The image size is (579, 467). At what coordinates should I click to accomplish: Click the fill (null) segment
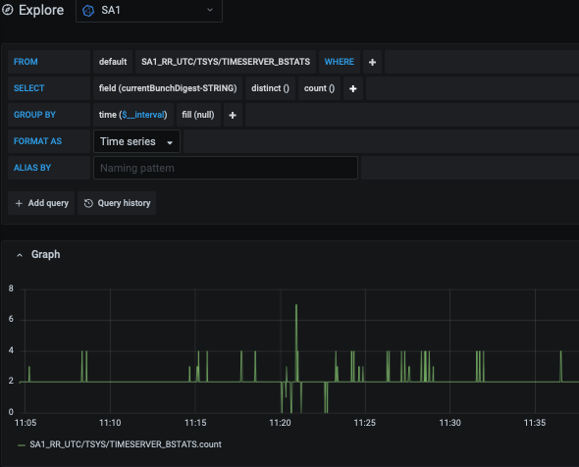point(198,115)
